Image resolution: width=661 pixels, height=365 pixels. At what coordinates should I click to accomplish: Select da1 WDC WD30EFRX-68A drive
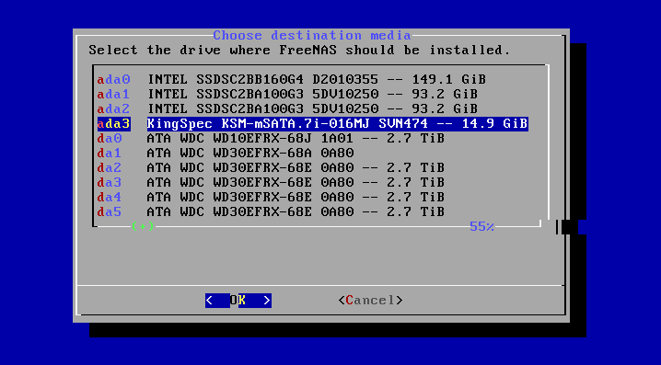point(226,154)
